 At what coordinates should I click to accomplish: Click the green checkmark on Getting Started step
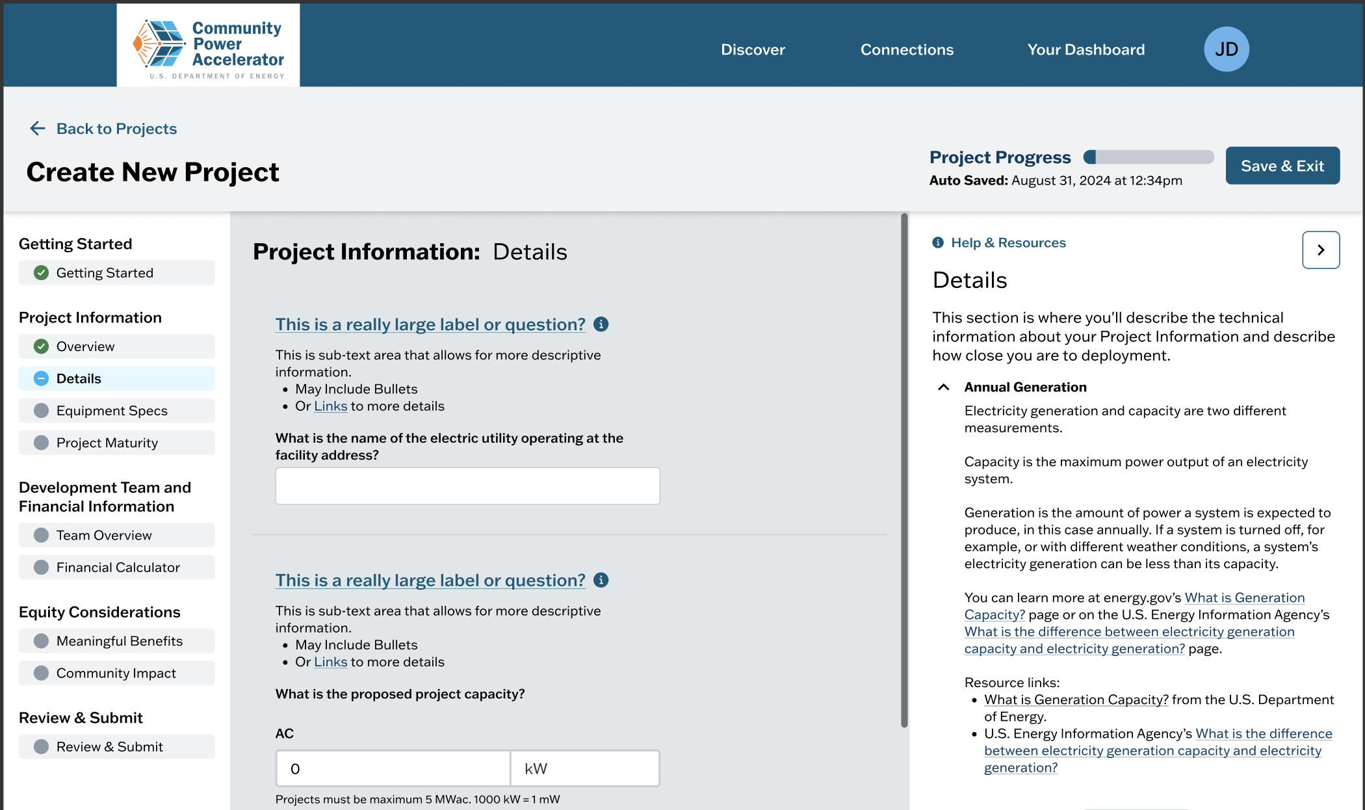[x=41, y=273]
